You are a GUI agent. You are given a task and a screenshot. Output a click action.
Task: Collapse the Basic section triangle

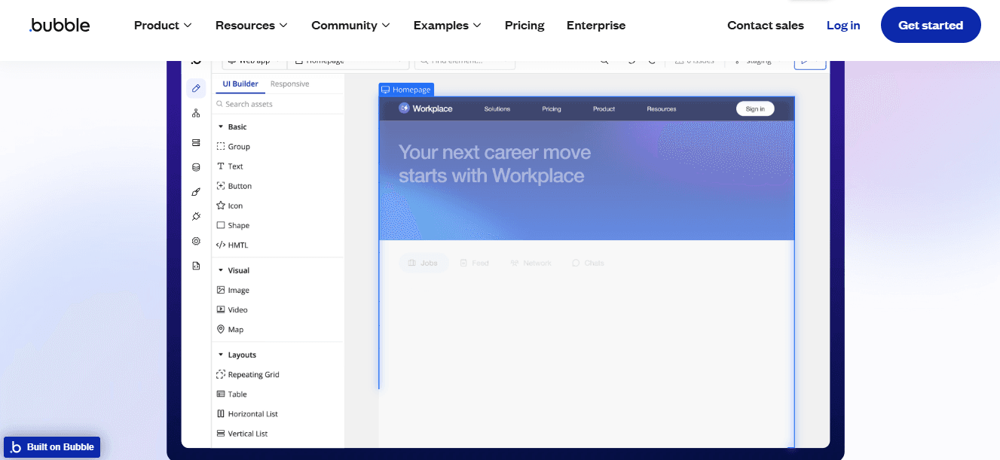pyautogui.click(x=221, y=127)
